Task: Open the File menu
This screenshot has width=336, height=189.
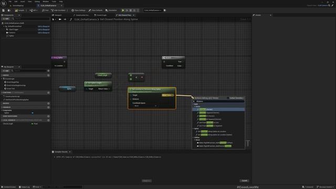Action: tap(10, 2)
